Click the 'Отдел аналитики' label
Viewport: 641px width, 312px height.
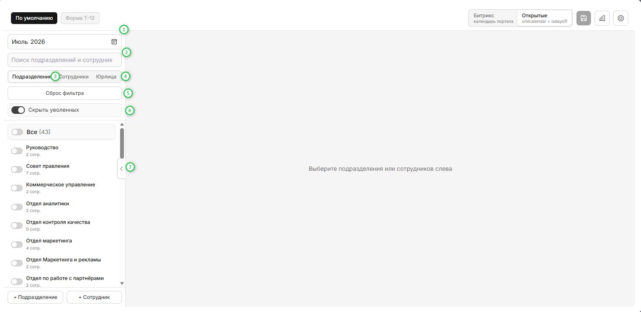[x=48, y=204]
